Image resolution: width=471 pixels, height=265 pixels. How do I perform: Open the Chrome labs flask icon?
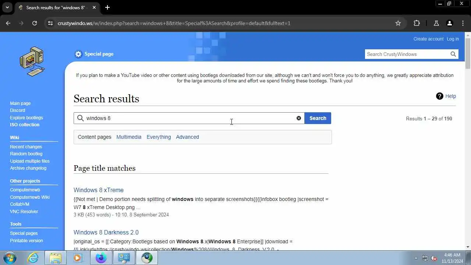click(x=436, y=23)
